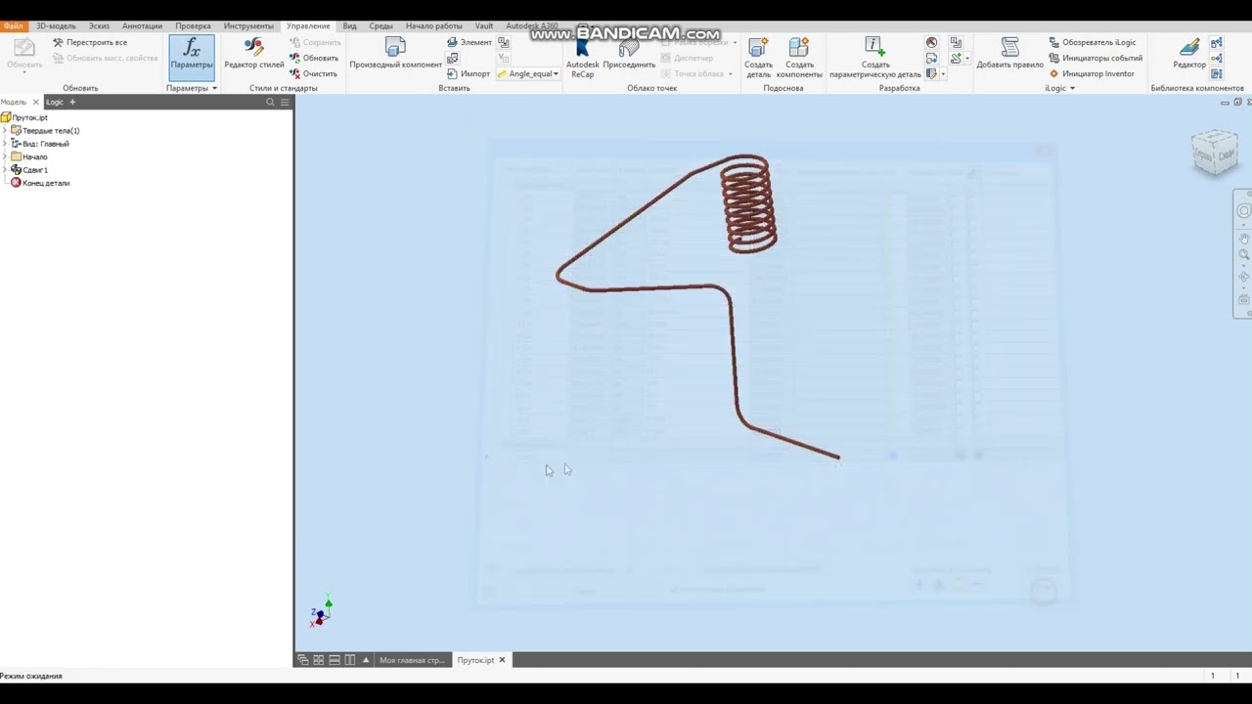Viewport: 1252px width, 704px height.
Task: Click the XYZ axis triad indicator
Action: tap(322, 611)
